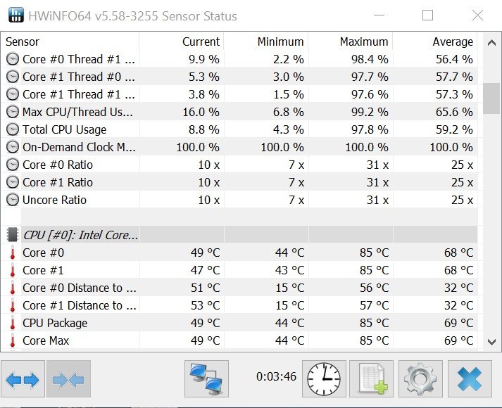Close the window with the title bar X
Image resolution: width=502 pixels, height=408 pixels.
(477, 15)
